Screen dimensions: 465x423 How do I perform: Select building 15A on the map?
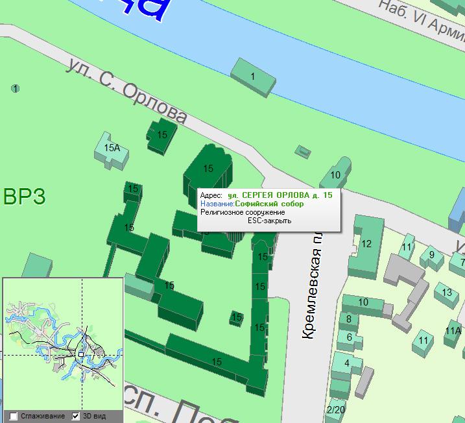point(112,149)
